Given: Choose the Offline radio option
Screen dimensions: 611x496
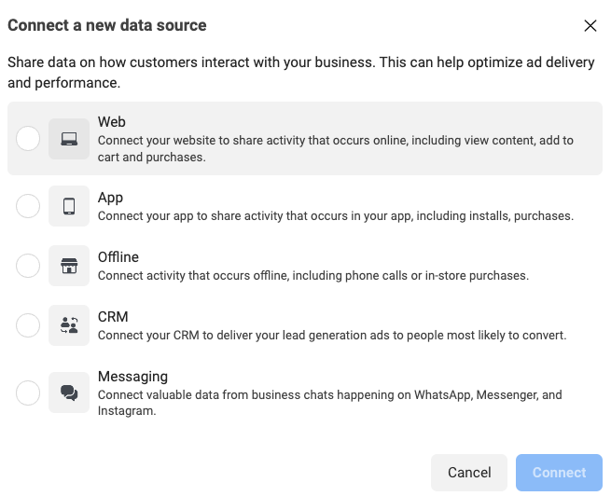Looking at the screenshot, I should pos(28,266).
